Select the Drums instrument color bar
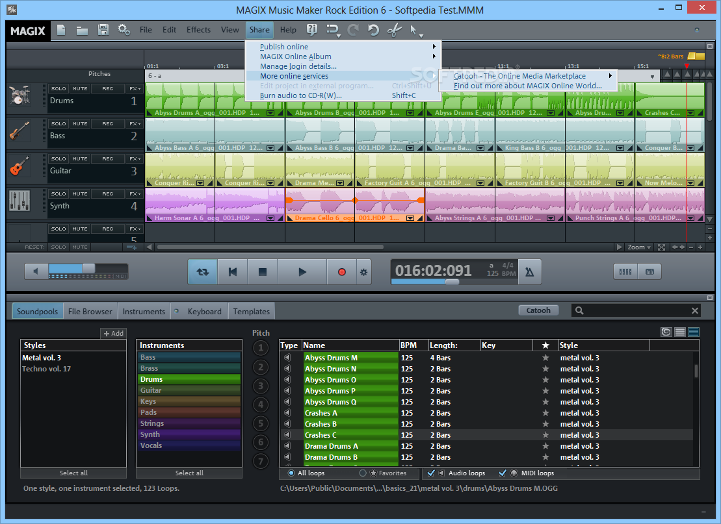The height and width of the screenshot is (524, 721). point(189,379)
